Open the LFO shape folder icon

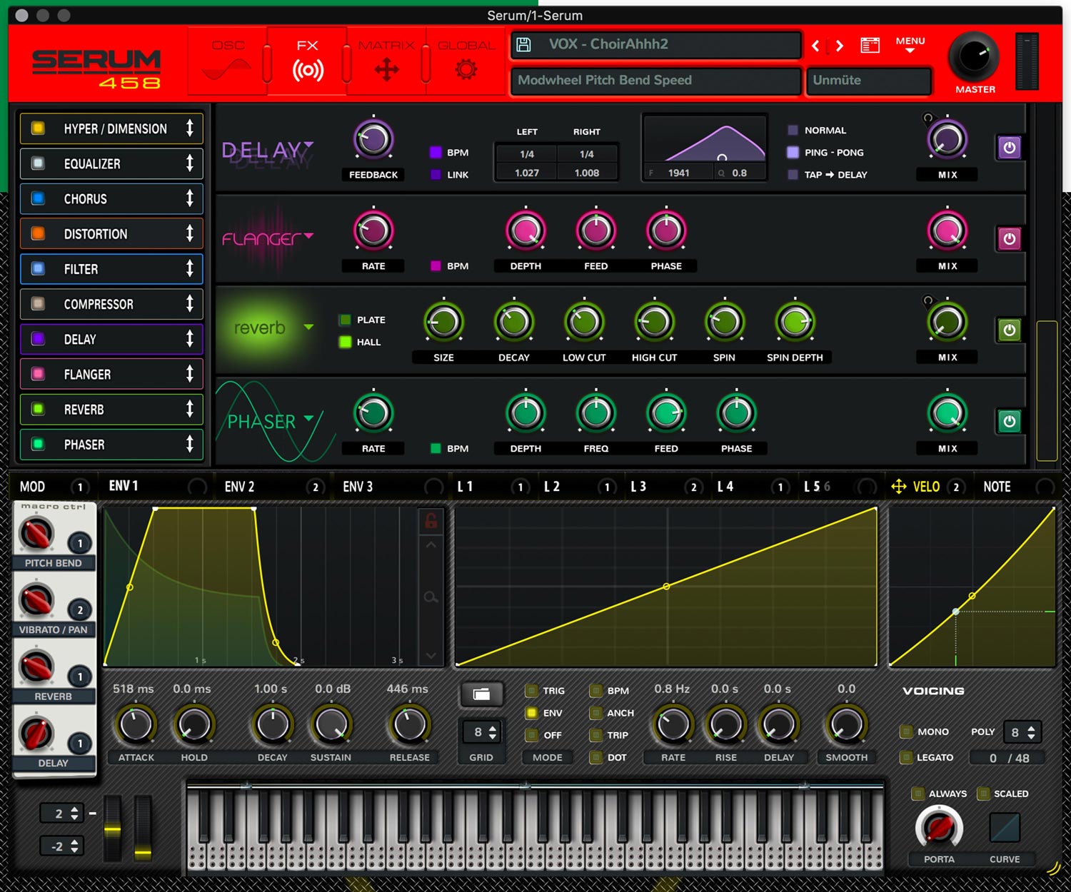click(481, 694)
